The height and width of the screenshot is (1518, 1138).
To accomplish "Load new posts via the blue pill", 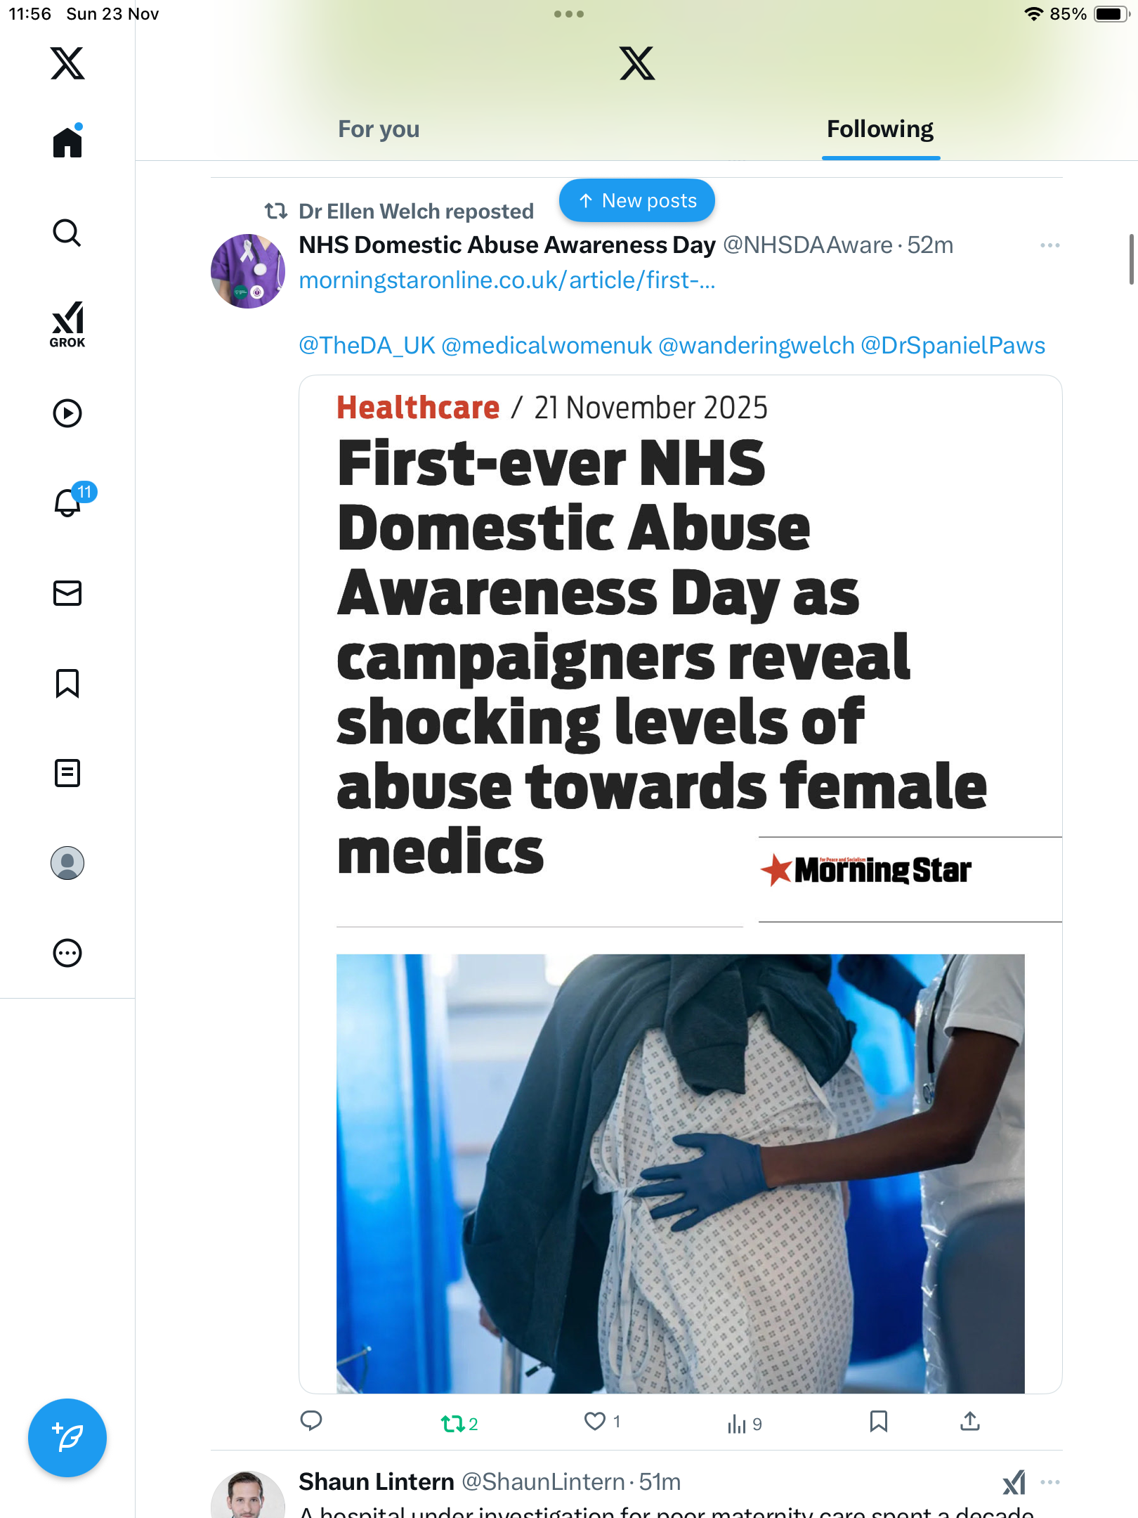I will point(636,201).
